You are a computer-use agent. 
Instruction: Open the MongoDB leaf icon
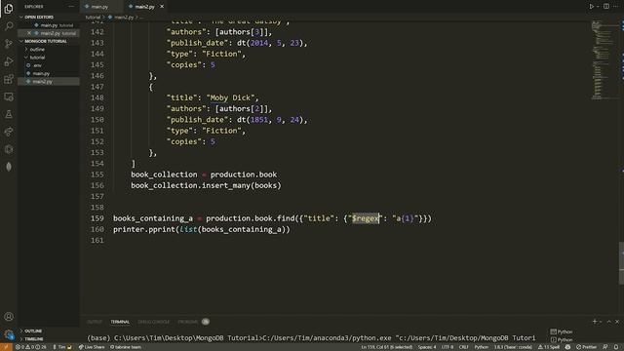[9, 167]
